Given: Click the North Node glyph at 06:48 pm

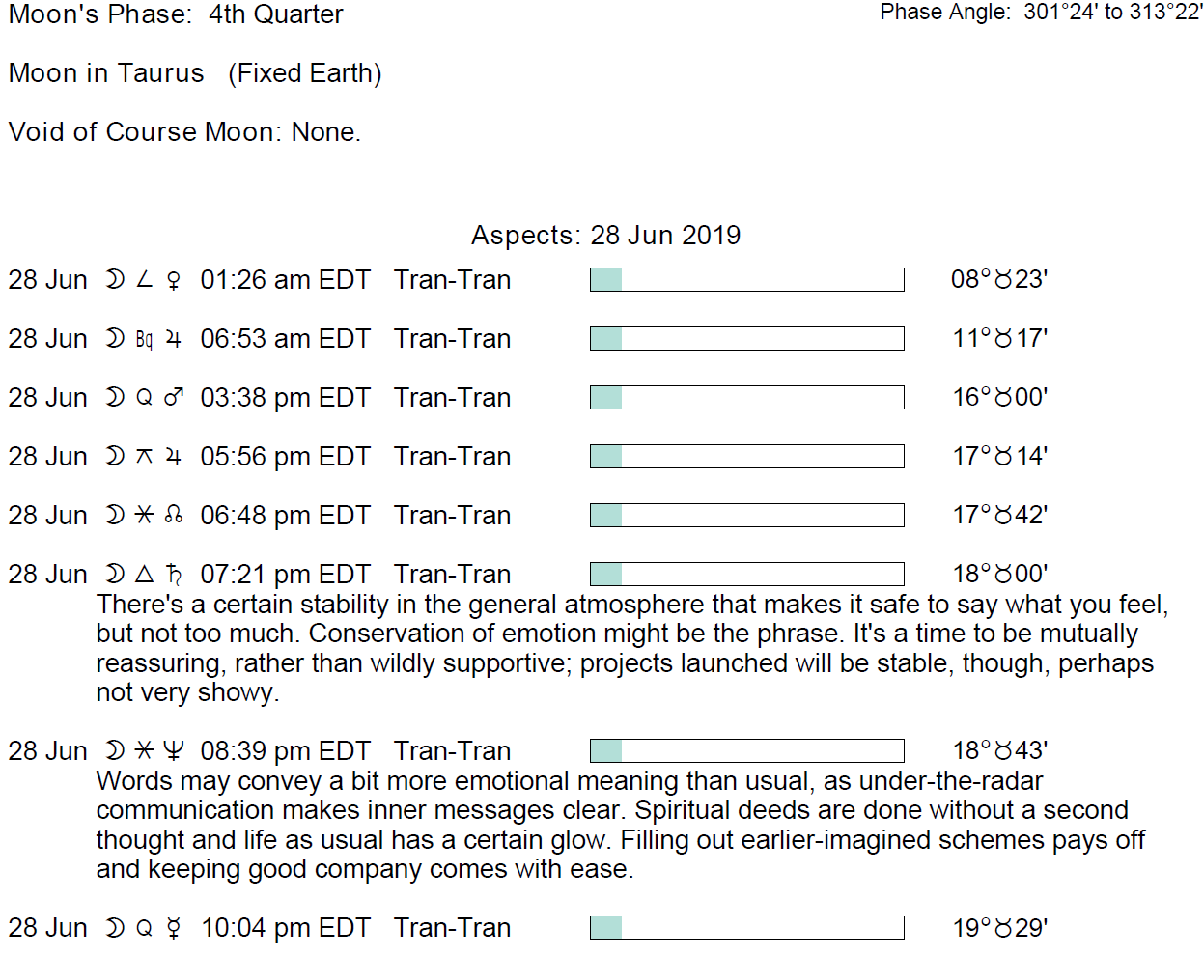Looking at the screenshot, I should point(174,516).
